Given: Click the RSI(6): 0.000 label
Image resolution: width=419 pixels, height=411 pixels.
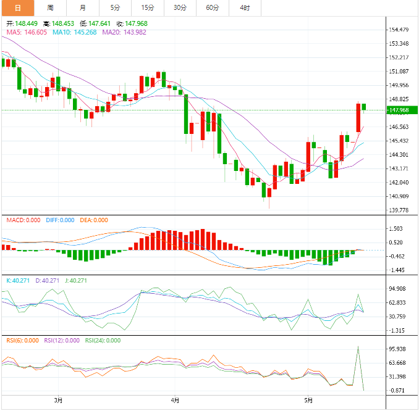Looking at the screenshot, I should coord(23,341).
